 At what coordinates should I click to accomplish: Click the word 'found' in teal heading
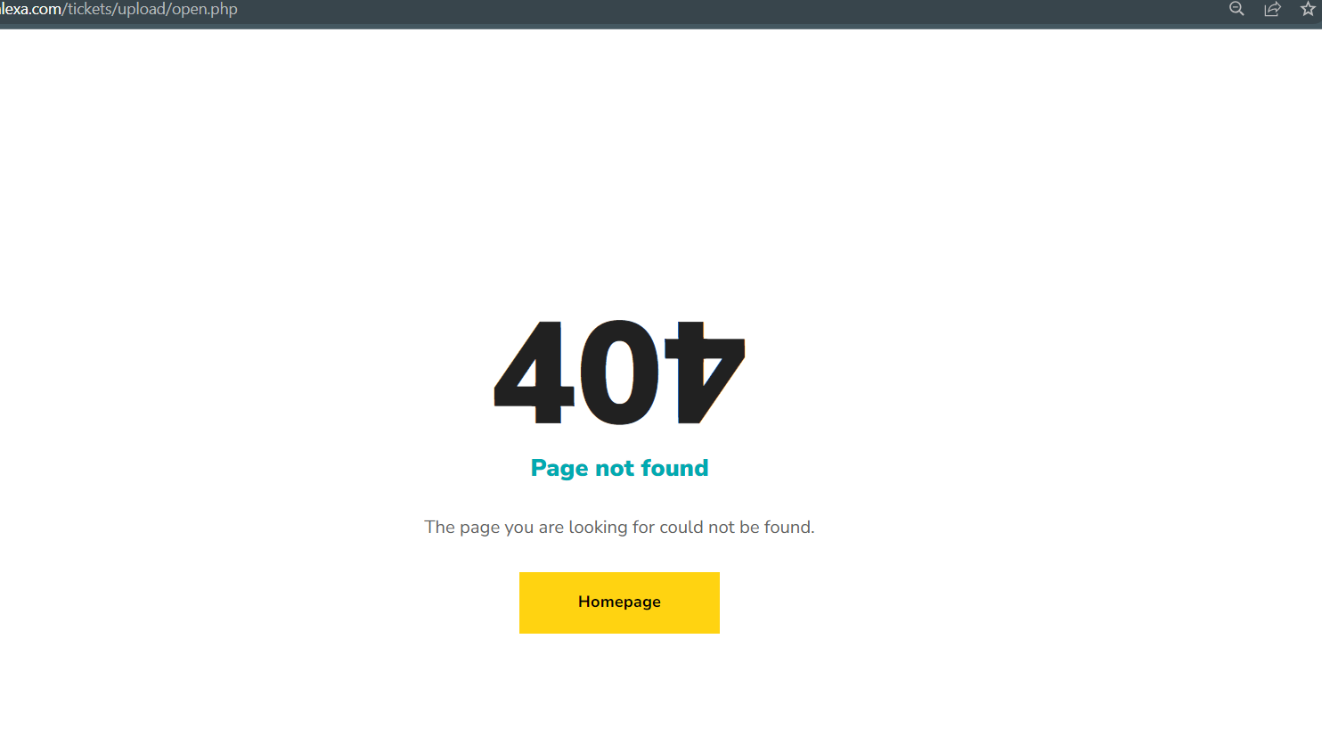point(674,468)
